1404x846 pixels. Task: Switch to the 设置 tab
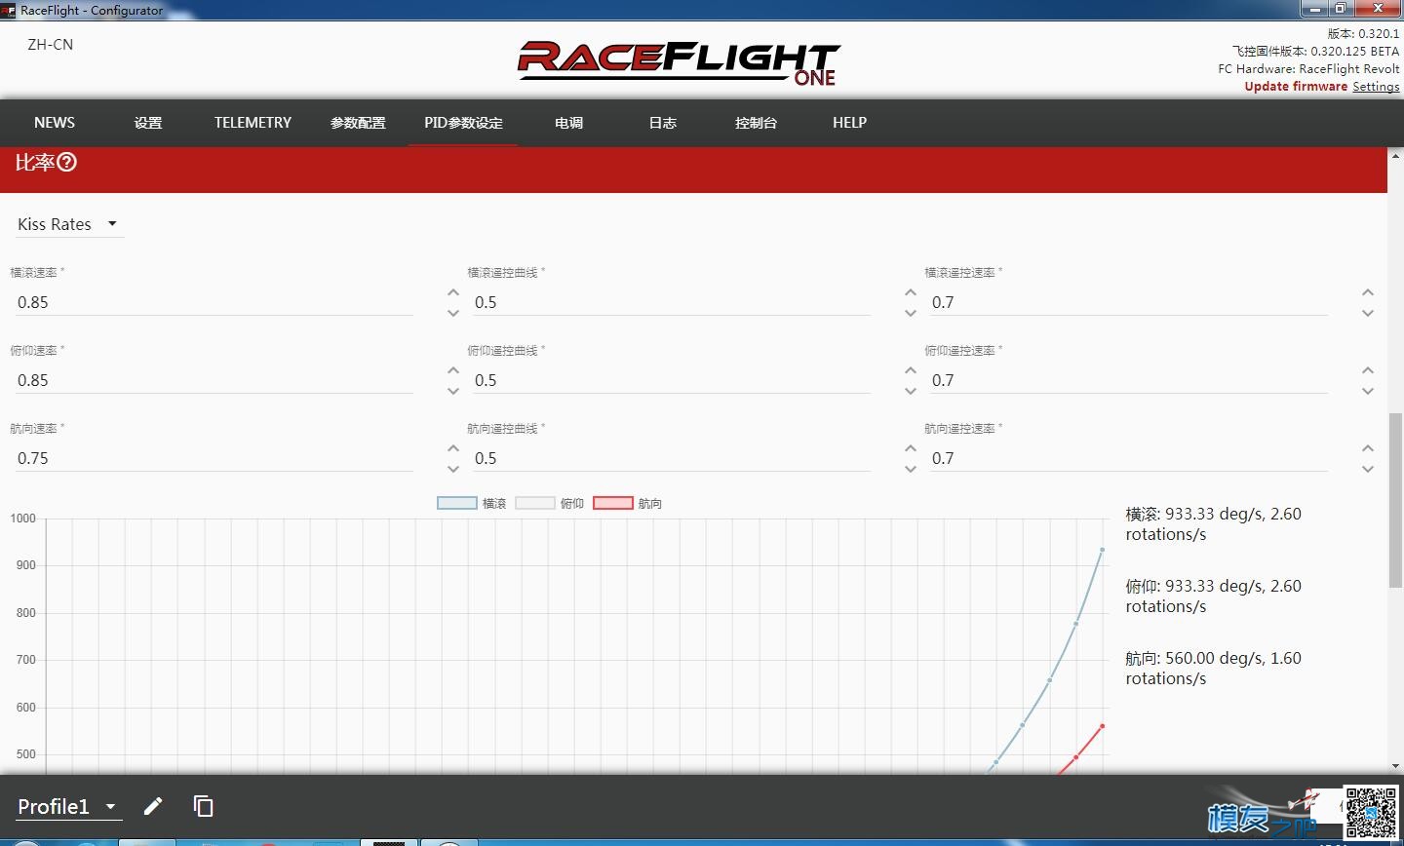point(148,123)
